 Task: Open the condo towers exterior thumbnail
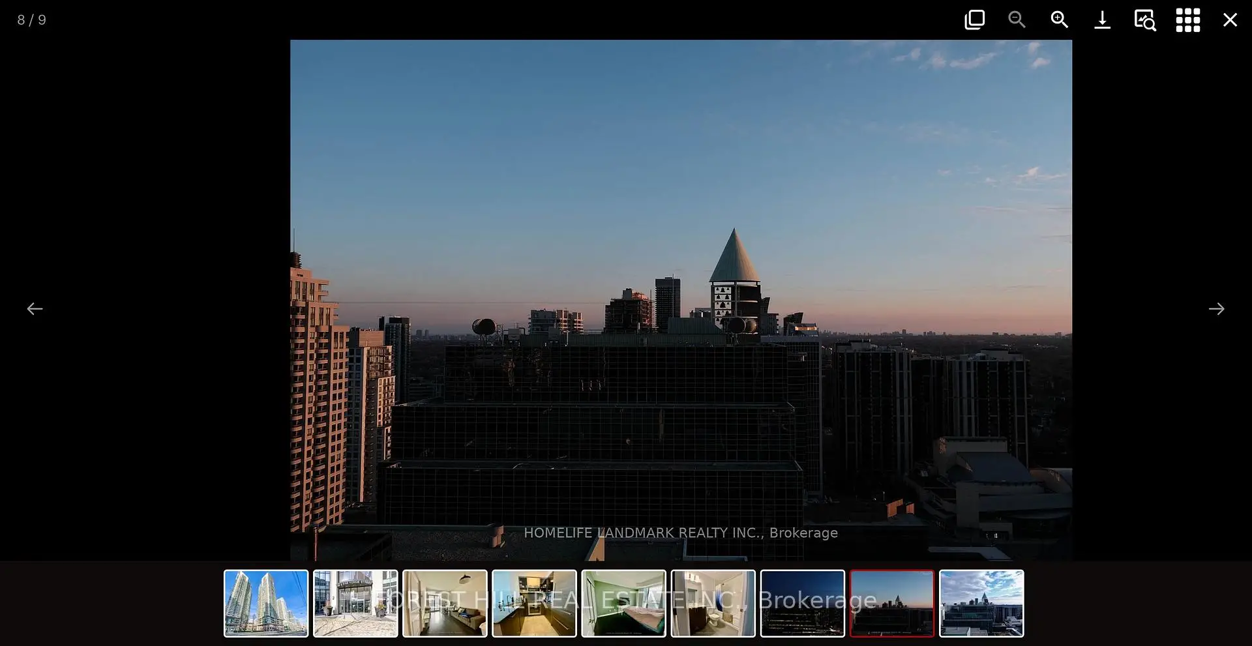click(x=266, y=603)
